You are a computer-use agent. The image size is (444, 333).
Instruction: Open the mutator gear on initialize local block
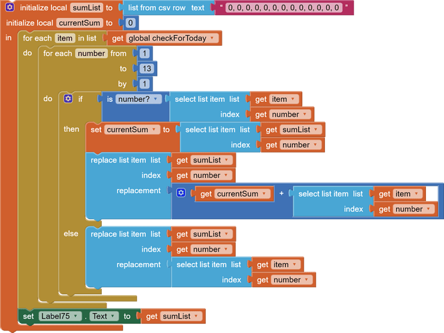[10, 7]
